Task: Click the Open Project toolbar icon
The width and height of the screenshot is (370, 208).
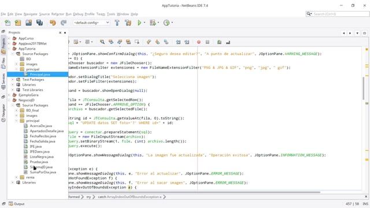Action: click(x=28, y=23)
